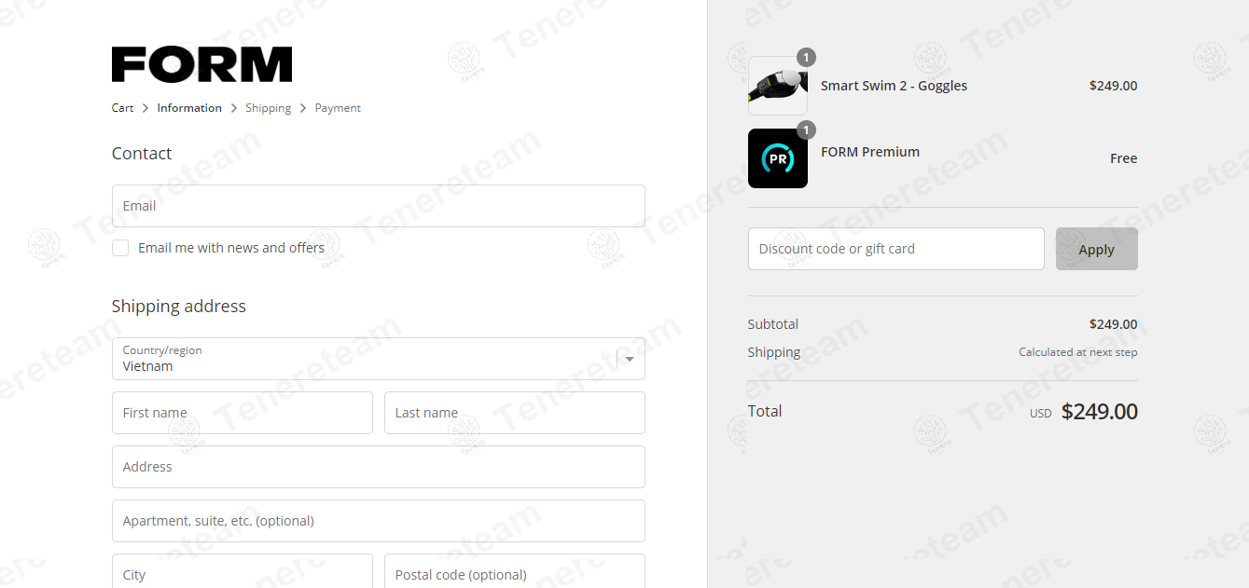Click chevron between Cart and Information
Image resolution: width=1249 pixels, height=588 pixels.
pyautogui.click(x=146, y=108)
